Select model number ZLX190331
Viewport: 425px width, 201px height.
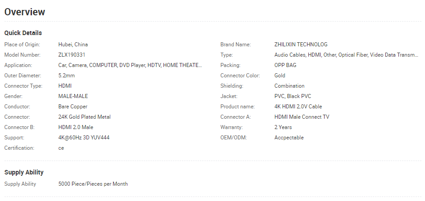point(72,55)
